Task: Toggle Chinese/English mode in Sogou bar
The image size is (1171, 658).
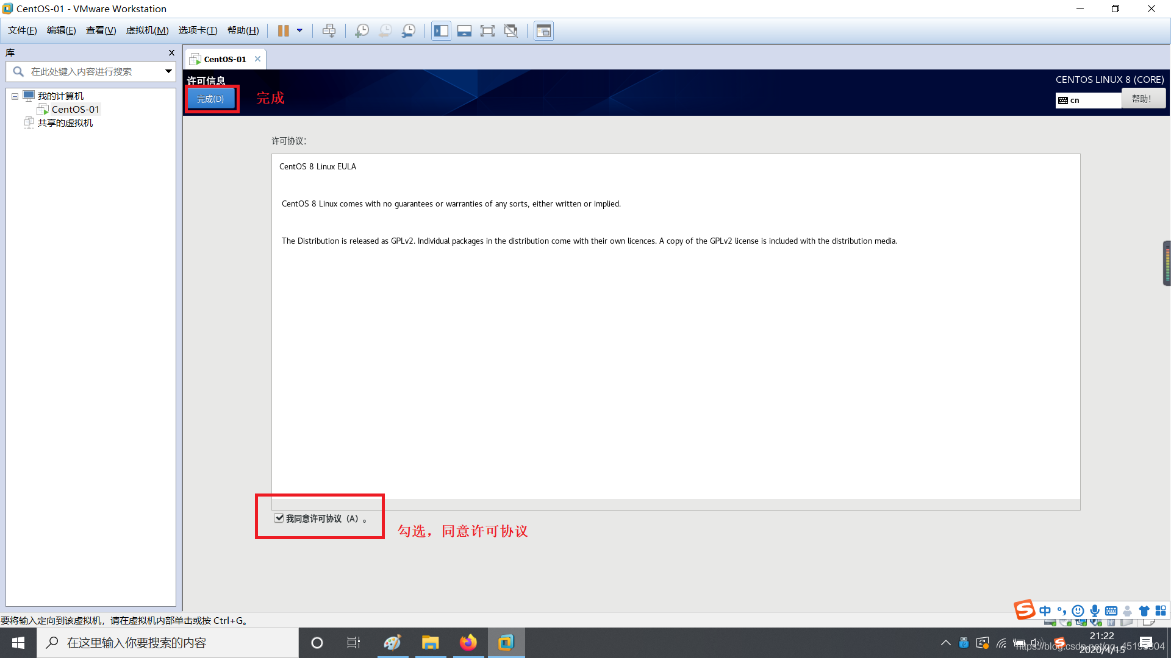Action: click(1045, 610)
